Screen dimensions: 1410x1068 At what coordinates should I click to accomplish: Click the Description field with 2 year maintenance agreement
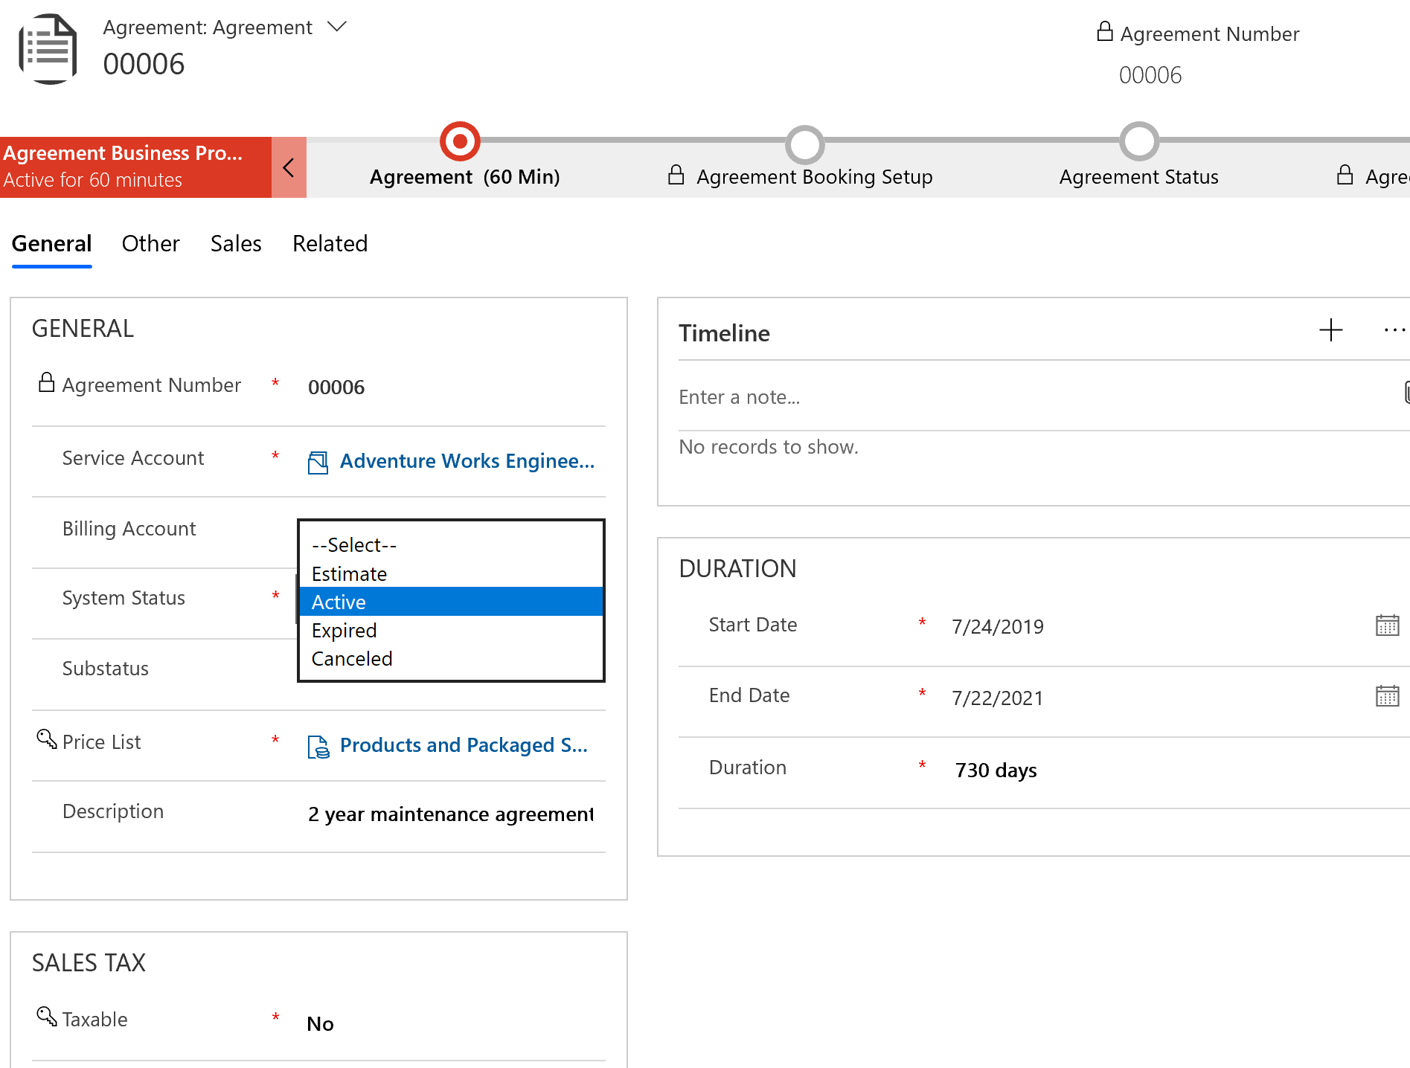tap(451, 814)
